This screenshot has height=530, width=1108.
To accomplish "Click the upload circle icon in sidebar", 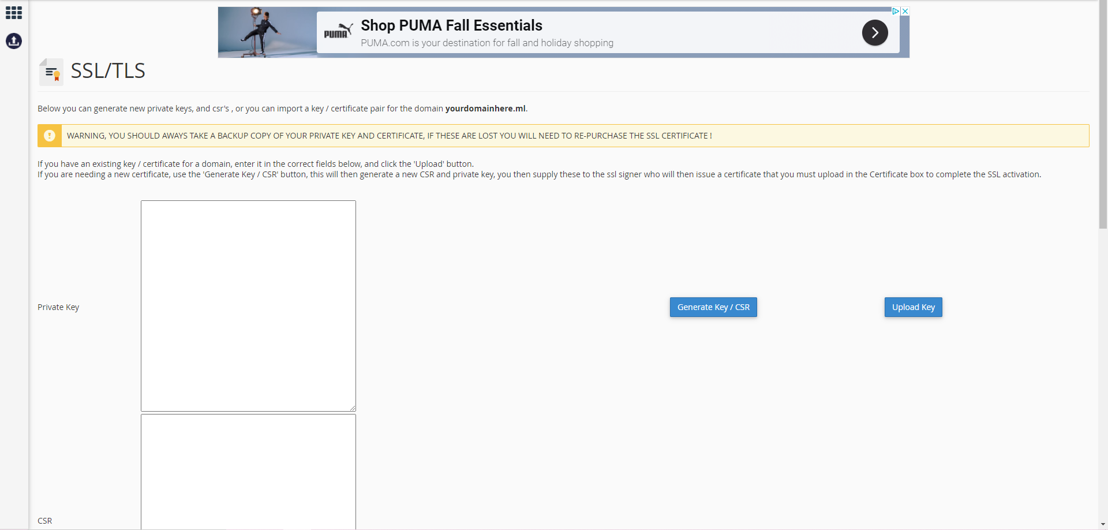I will tap(14, 41).
